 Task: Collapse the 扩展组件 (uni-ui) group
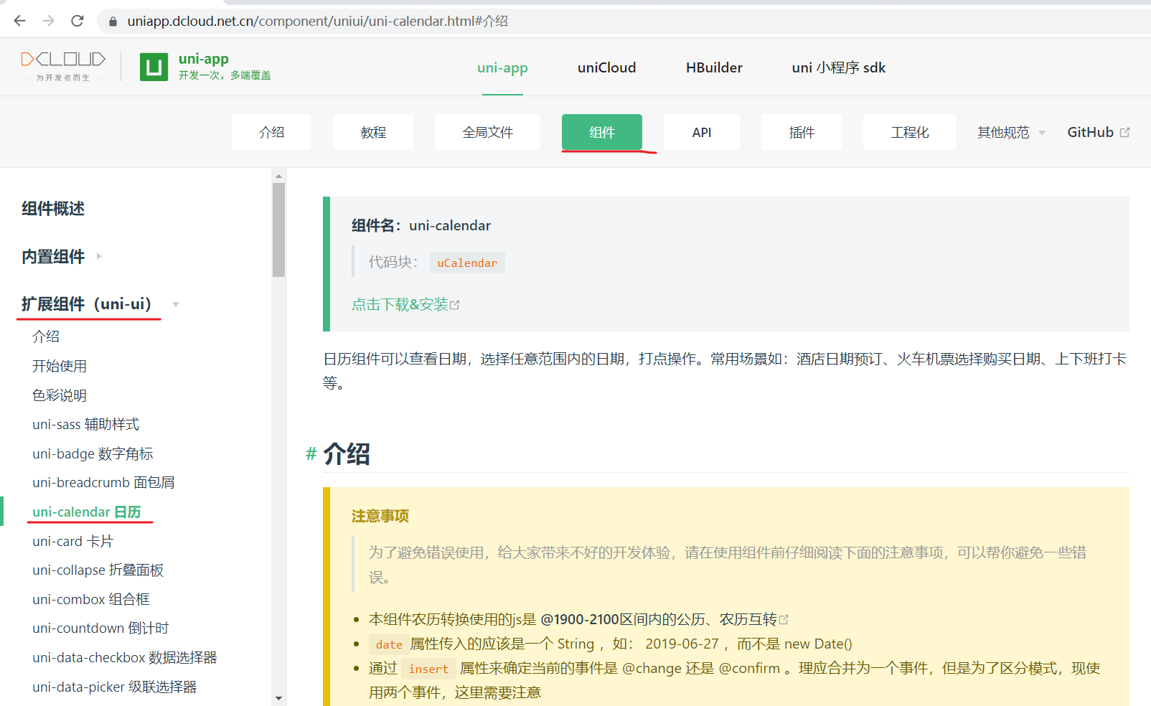coord(100,304)
